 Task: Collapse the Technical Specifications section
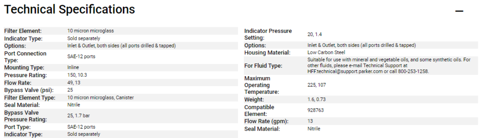tap(459, 11)
